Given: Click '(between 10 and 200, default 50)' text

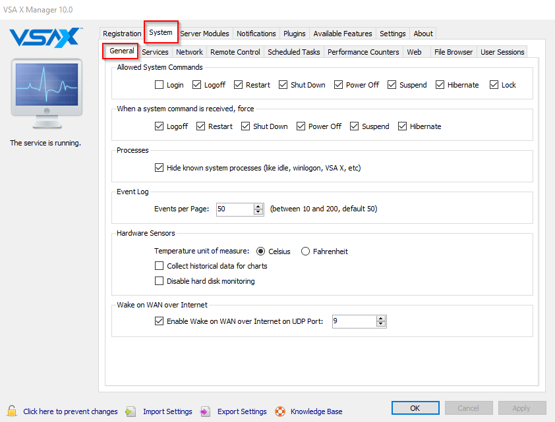Looking at the screenshot, I should (324, 209).
